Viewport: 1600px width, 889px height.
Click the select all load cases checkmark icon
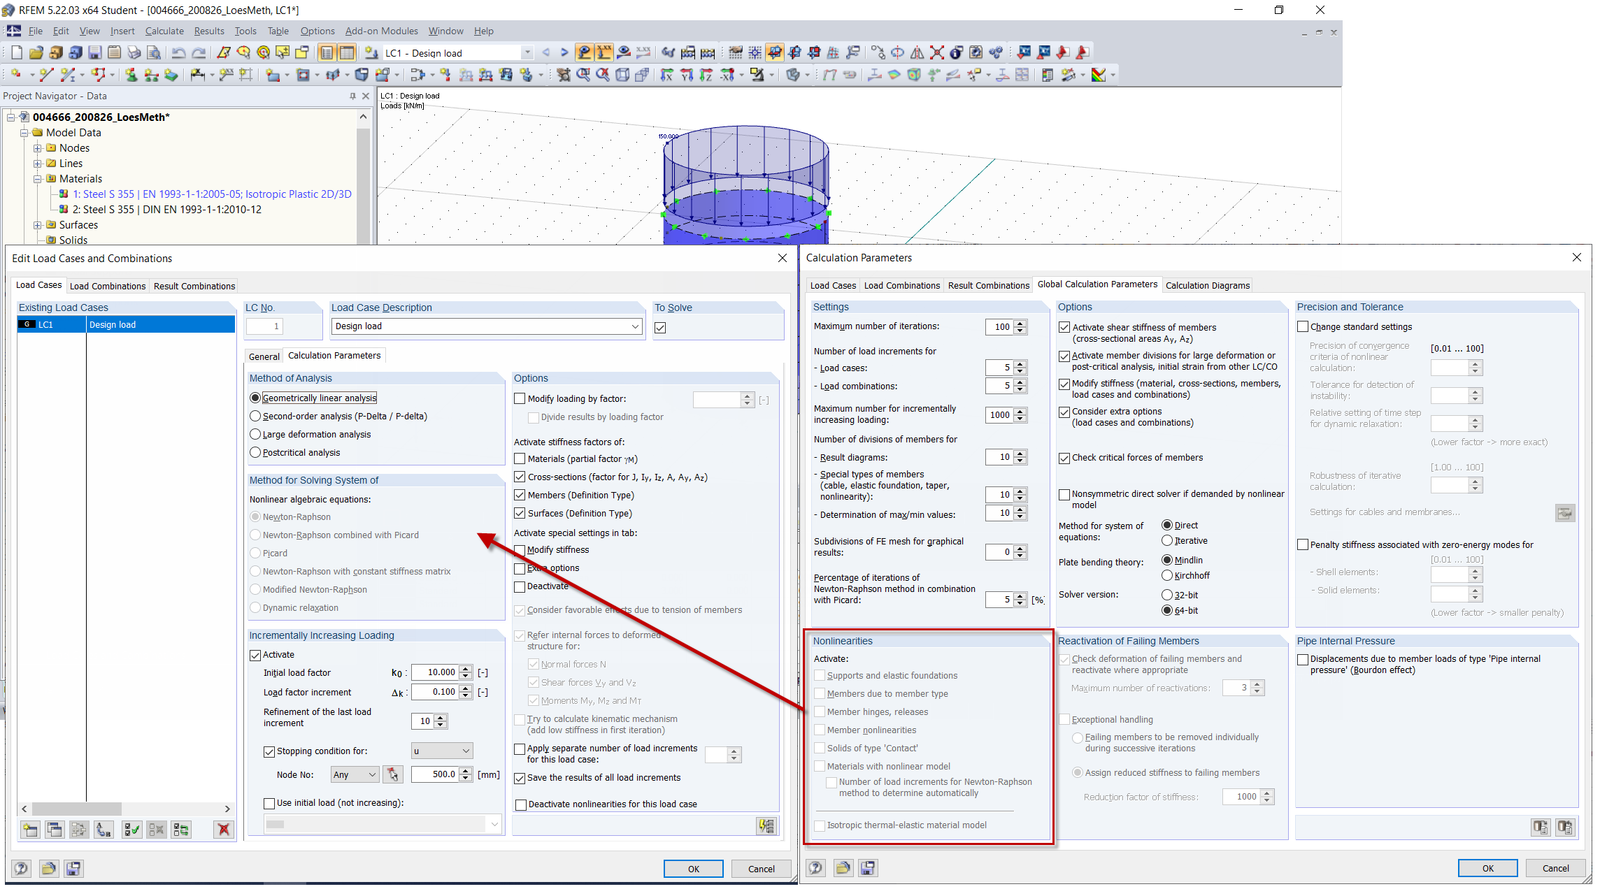131,830
